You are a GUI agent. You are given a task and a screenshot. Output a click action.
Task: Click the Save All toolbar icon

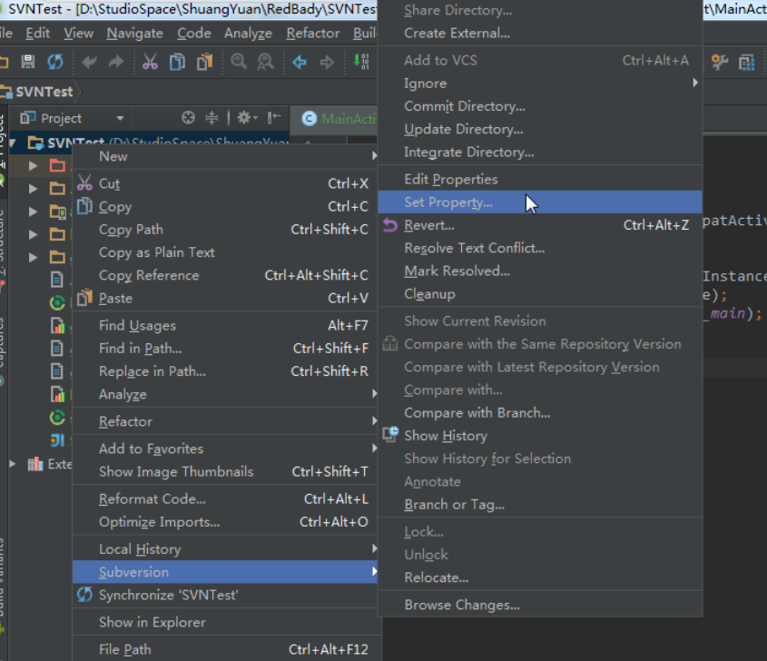click(28, 62)
